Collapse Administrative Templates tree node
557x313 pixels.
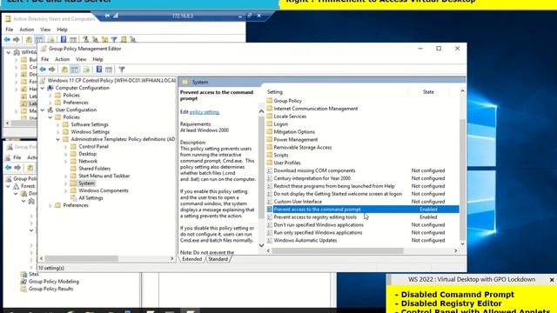pos(58,139)
